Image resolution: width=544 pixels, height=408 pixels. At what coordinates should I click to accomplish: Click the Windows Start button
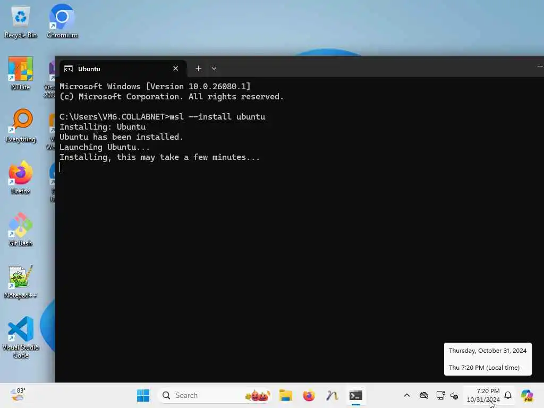pyautogui.click(x=143, y=395)
